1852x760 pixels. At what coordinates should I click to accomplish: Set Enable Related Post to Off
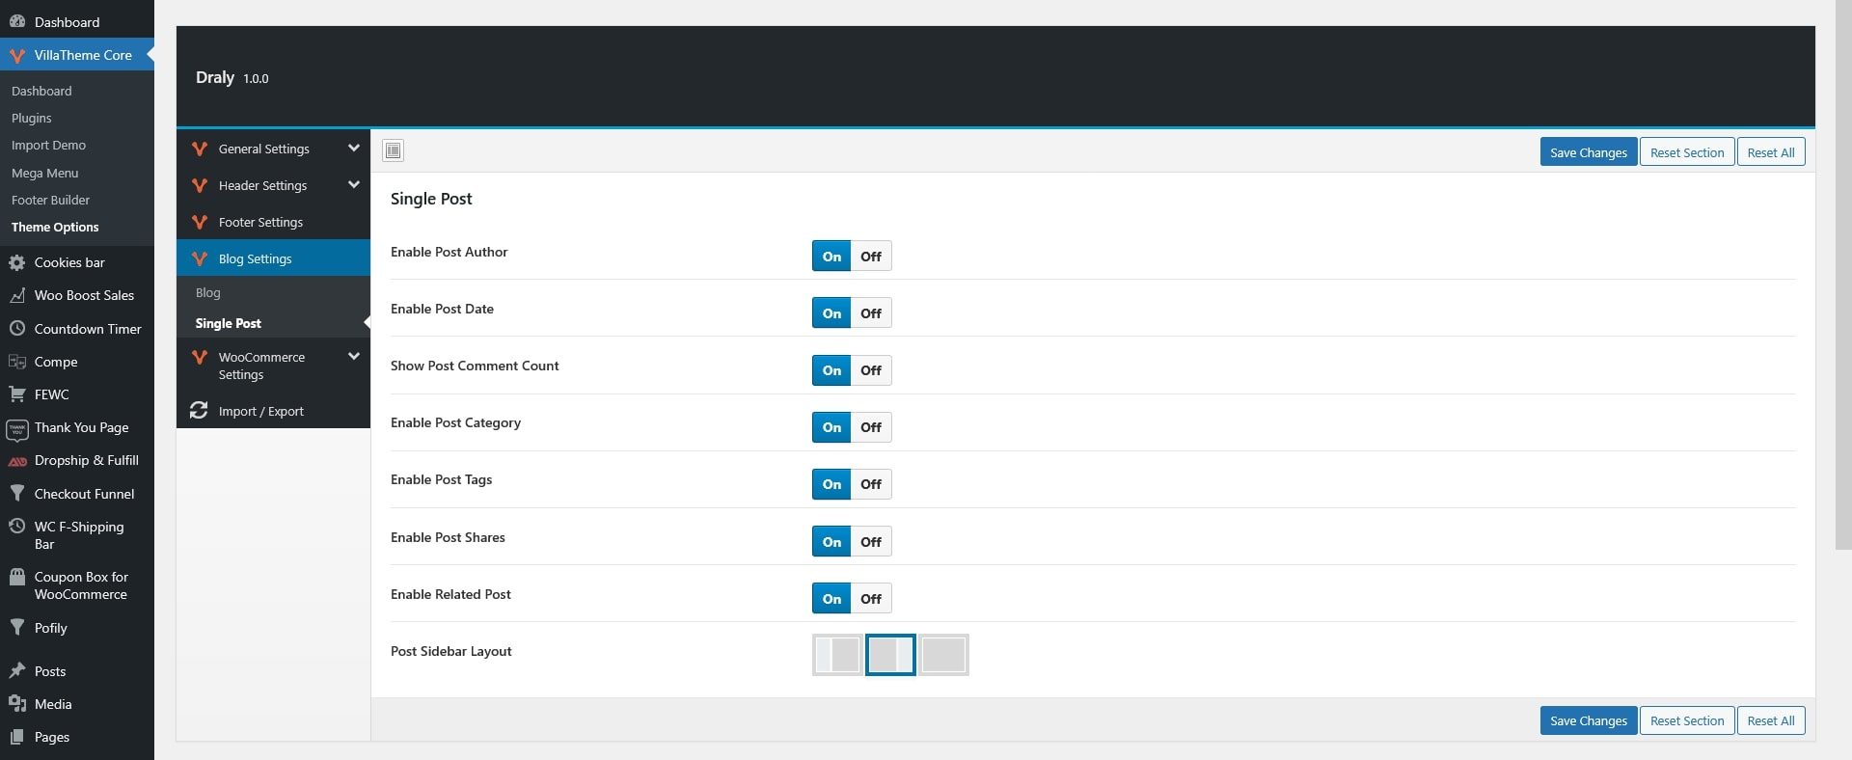tap(870, 599)
